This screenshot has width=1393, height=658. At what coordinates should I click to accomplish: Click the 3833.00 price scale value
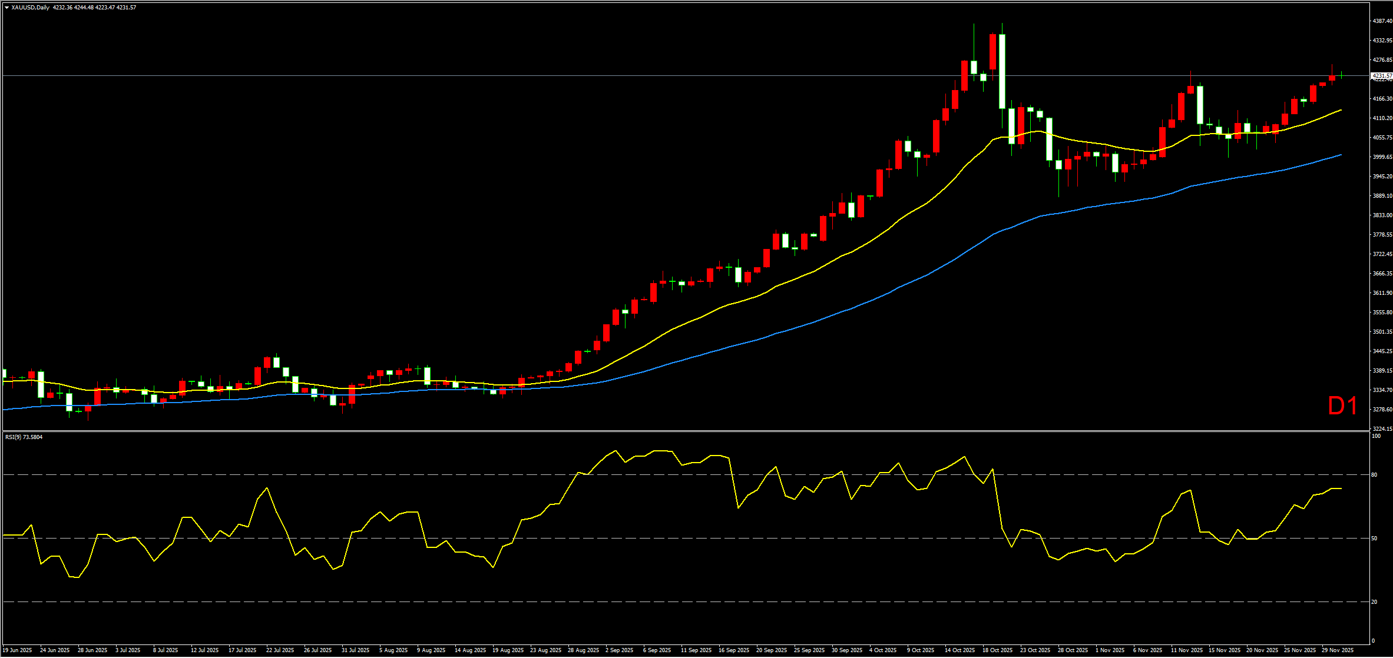pyautogui.click(x=1382, y=215)
